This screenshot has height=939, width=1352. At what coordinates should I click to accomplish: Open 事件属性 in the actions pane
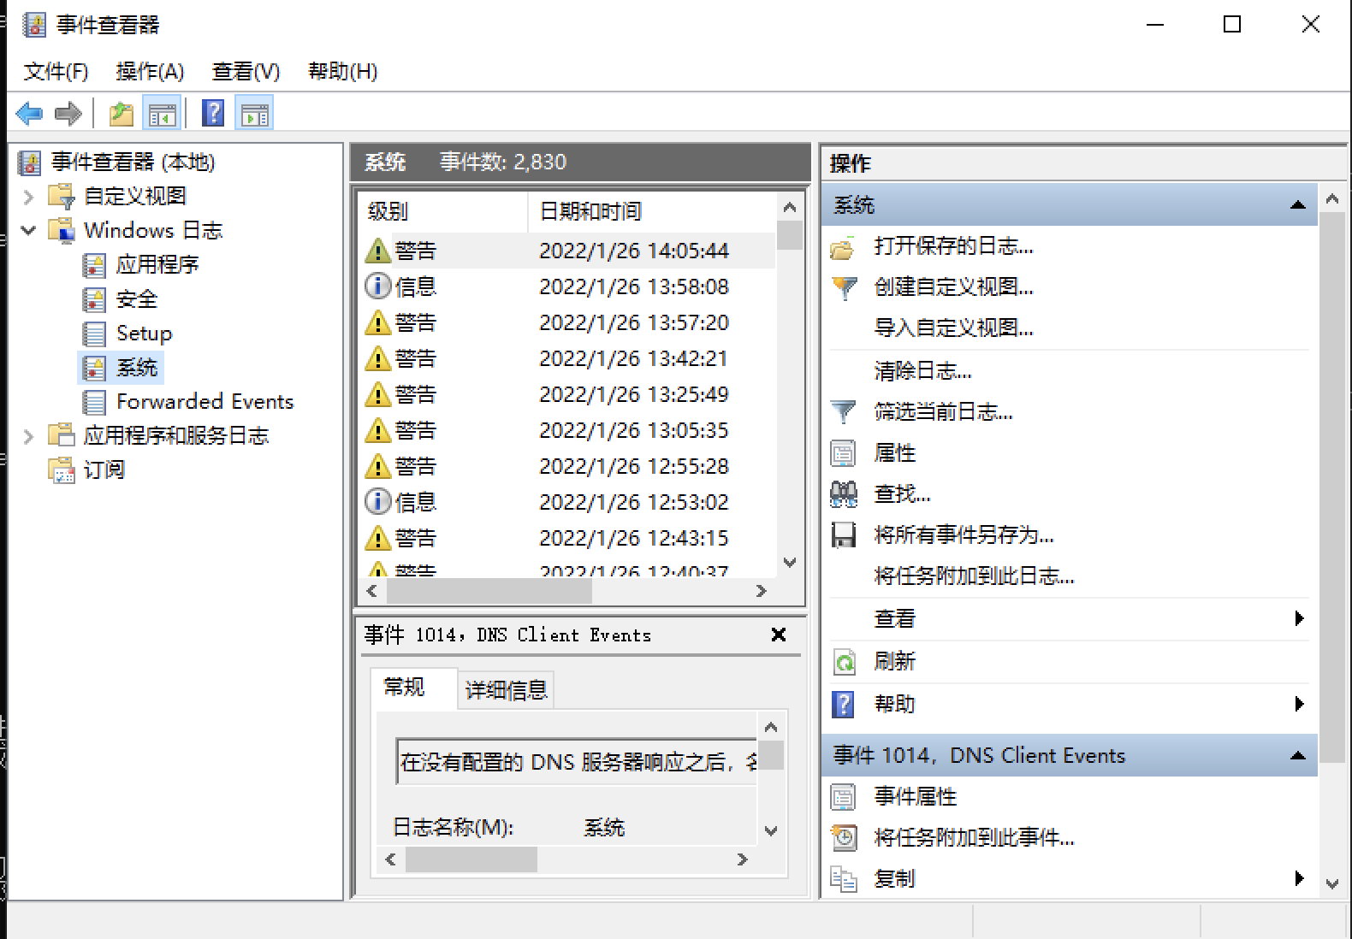click(915, 797)
